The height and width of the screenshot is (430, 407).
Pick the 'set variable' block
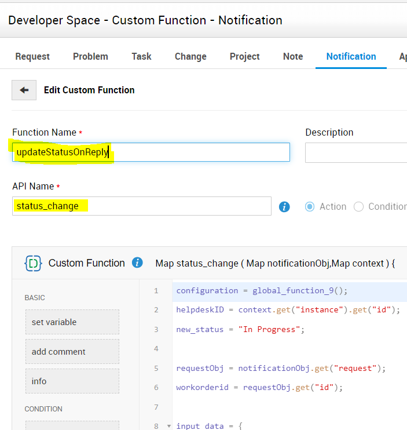pos(72,322)
